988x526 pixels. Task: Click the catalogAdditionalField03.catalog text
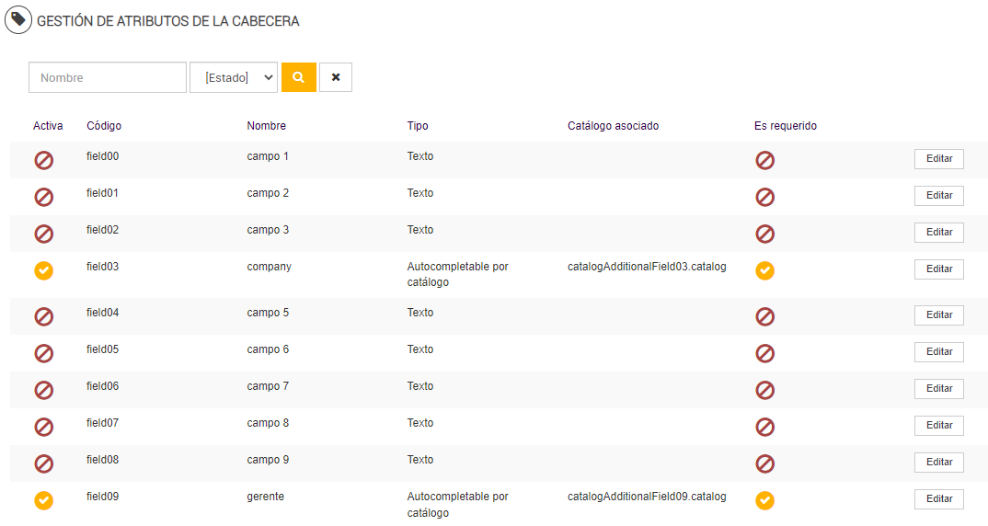pyautogui.click(x=647, y=267)
